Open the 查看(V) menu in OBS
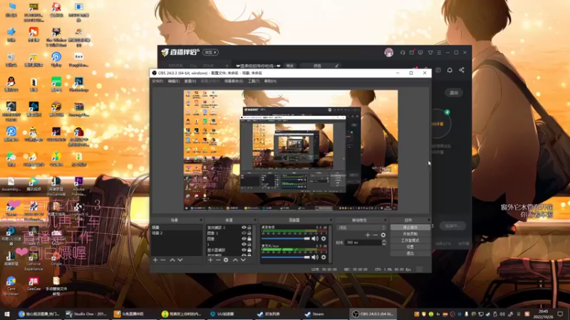Viewport: 570px width, 320px height. tap(190, 81)
